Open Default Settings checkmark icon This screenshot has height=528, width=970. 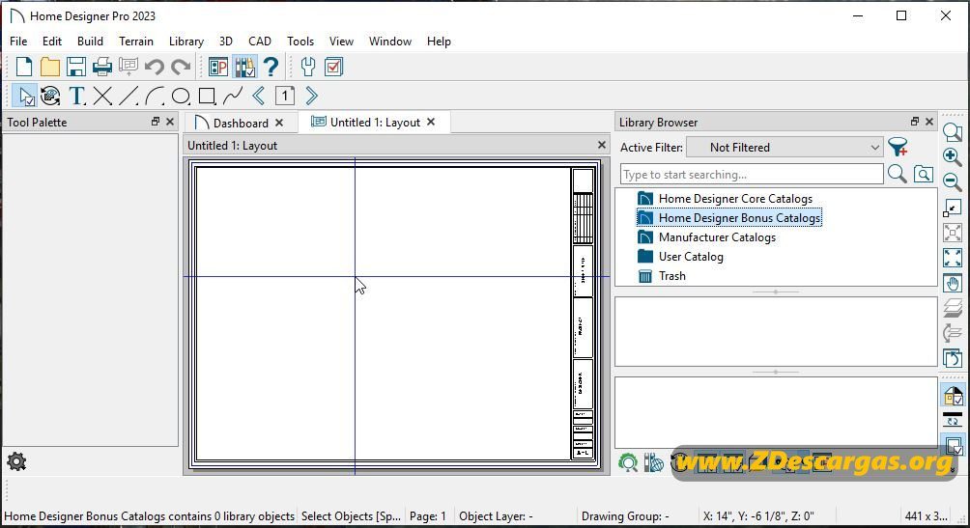[x=334, y=67]
